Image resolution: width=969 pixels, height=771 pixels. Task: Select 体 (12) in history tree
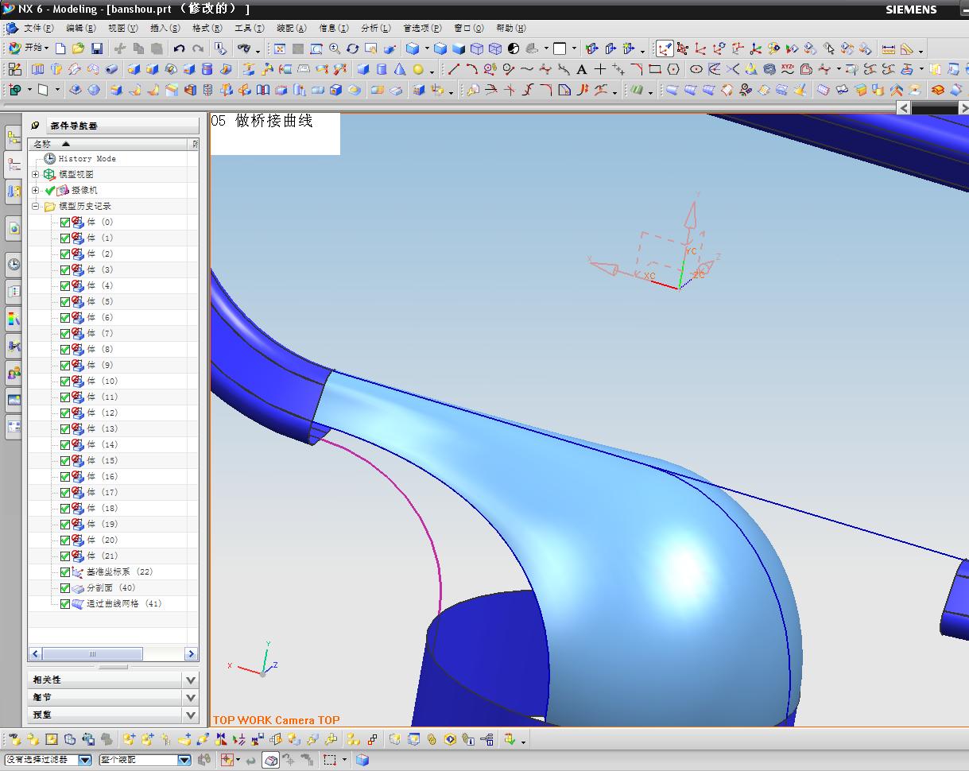102,413
